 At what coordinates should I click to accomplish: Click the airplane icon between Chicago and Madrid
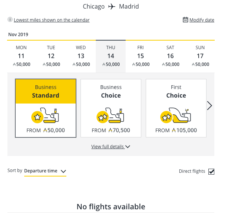click(x=112, y=7)
